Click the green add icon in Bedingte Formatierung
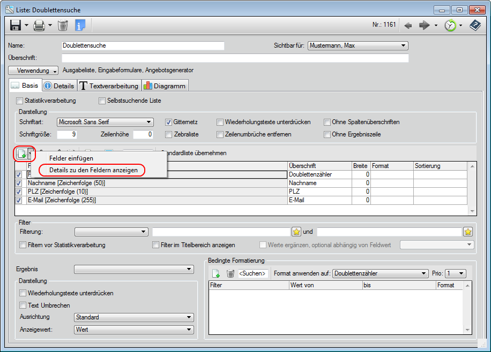 pyautogui.click(x=216, y=273)
